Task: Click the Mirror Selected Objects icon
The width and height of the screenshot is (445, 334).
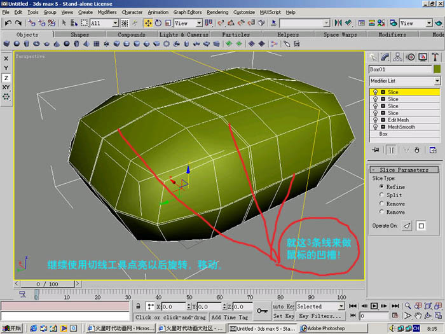Action: [x=338, y=23]
